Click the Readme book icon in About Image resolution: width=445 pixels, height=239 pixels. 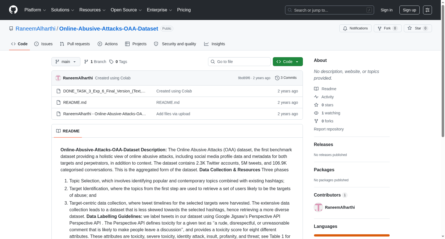[x=316, y=89]
